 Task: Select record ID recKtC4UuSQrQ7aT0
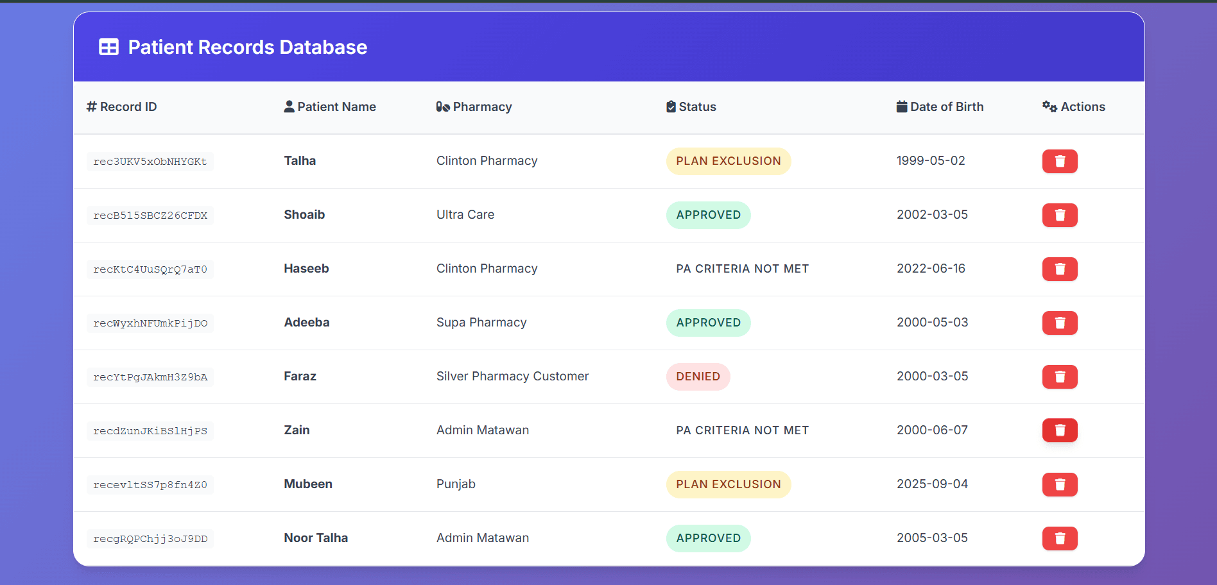(150, 269)
